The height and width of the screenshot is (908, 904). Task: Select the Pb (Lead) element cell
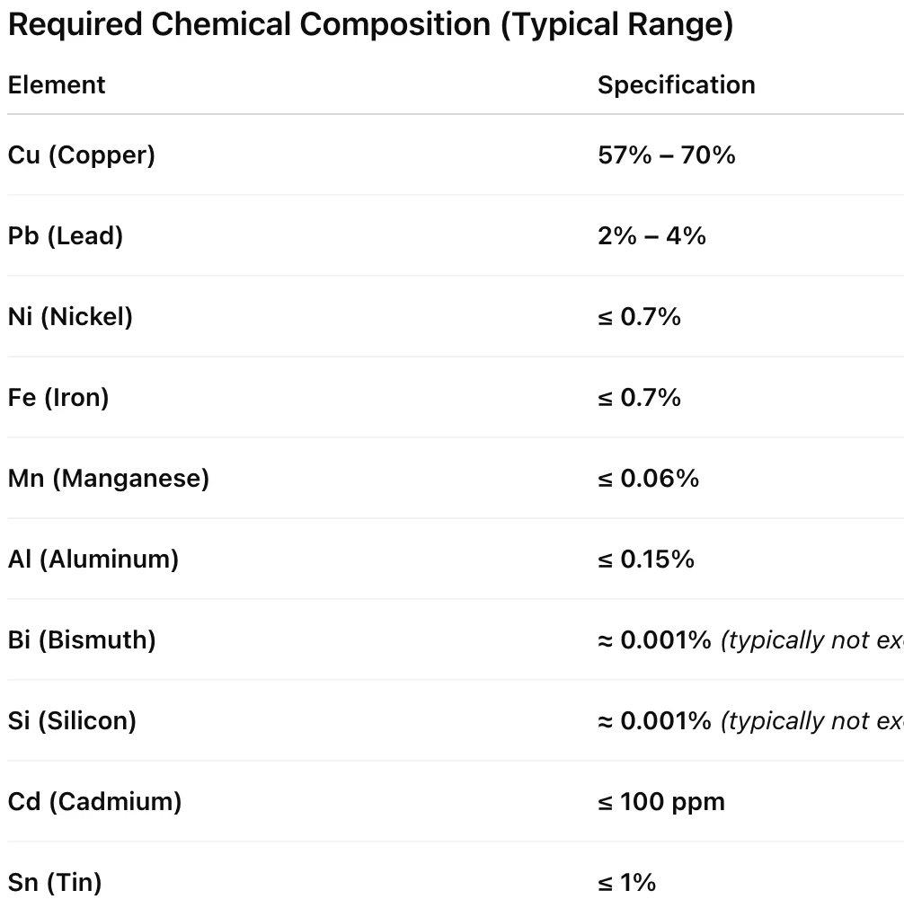(x=66, y=236)
